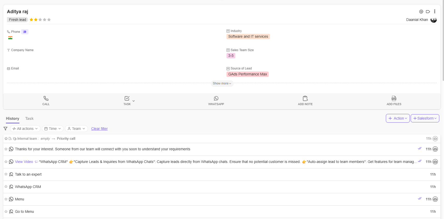Viewport: 444px width, 219px height.
Task: Open Source of Lead GAds Performance Max dropdown
Action: 247,74
